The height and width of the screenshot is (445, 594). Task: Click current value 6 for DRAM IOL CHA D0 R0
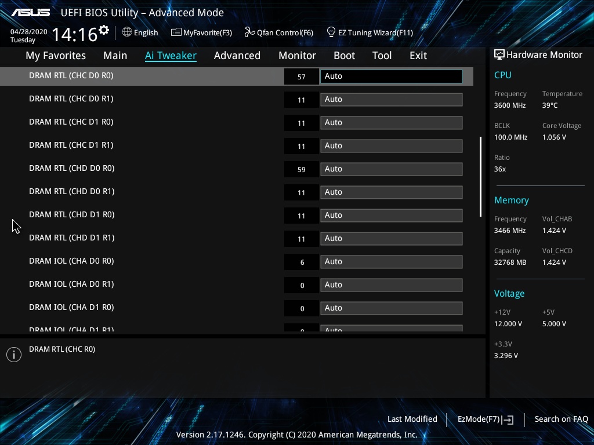(302, 262)
